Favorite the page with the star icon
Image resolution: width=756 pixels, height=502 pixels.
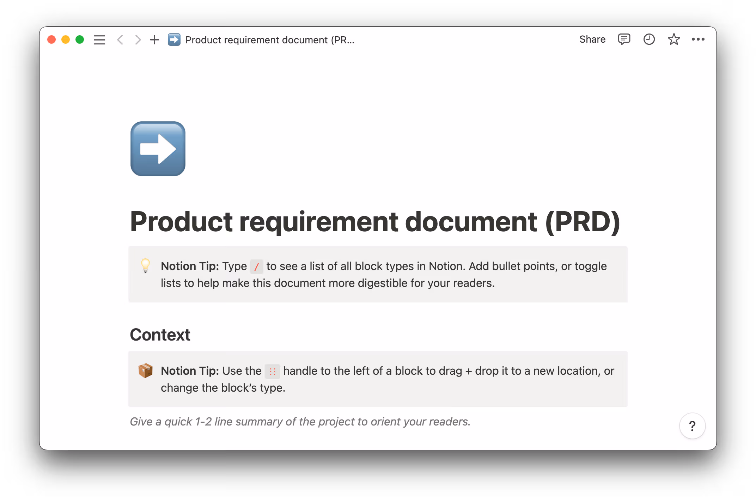673,39
